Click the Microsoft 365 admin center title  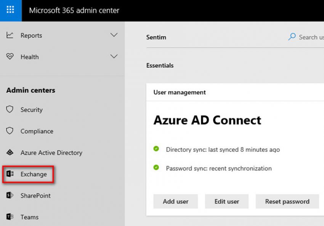pos(74,10)
